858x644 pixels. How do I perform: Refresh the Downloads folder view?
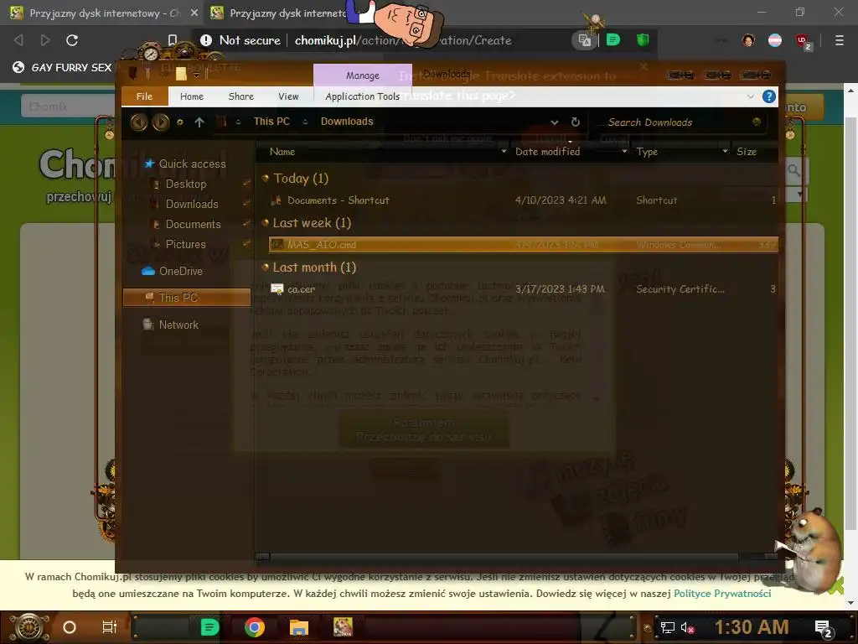tap(575, 122)
